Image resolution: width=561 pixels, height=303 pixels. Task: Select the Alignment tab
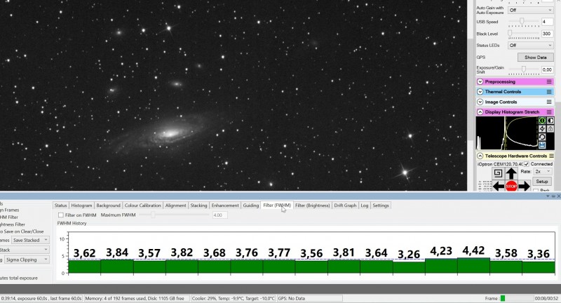coord(175,206)
